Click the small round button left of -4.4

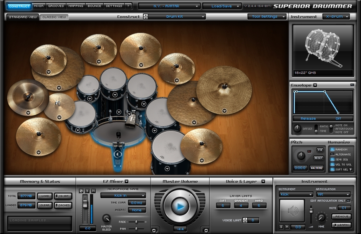(x=154, y=230)
